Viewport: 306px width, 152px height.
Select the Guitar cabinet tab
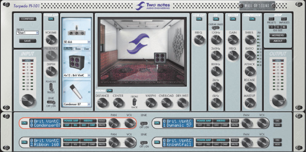coord(68,49)
